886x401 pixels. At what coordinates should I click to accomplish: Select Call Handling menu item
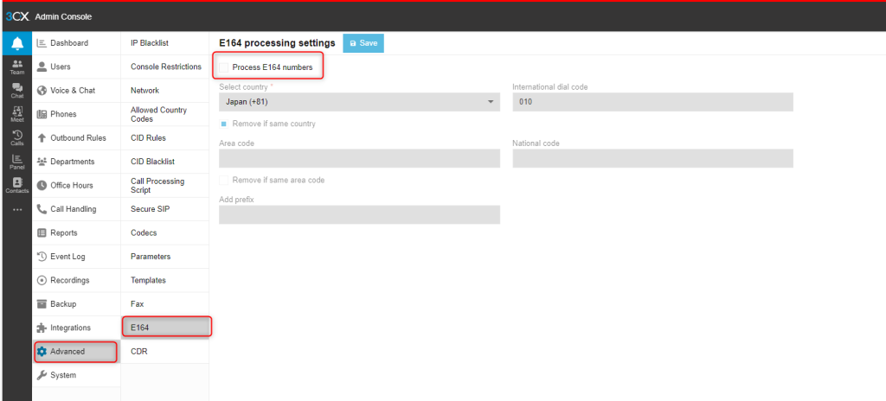tap(73, 209)
